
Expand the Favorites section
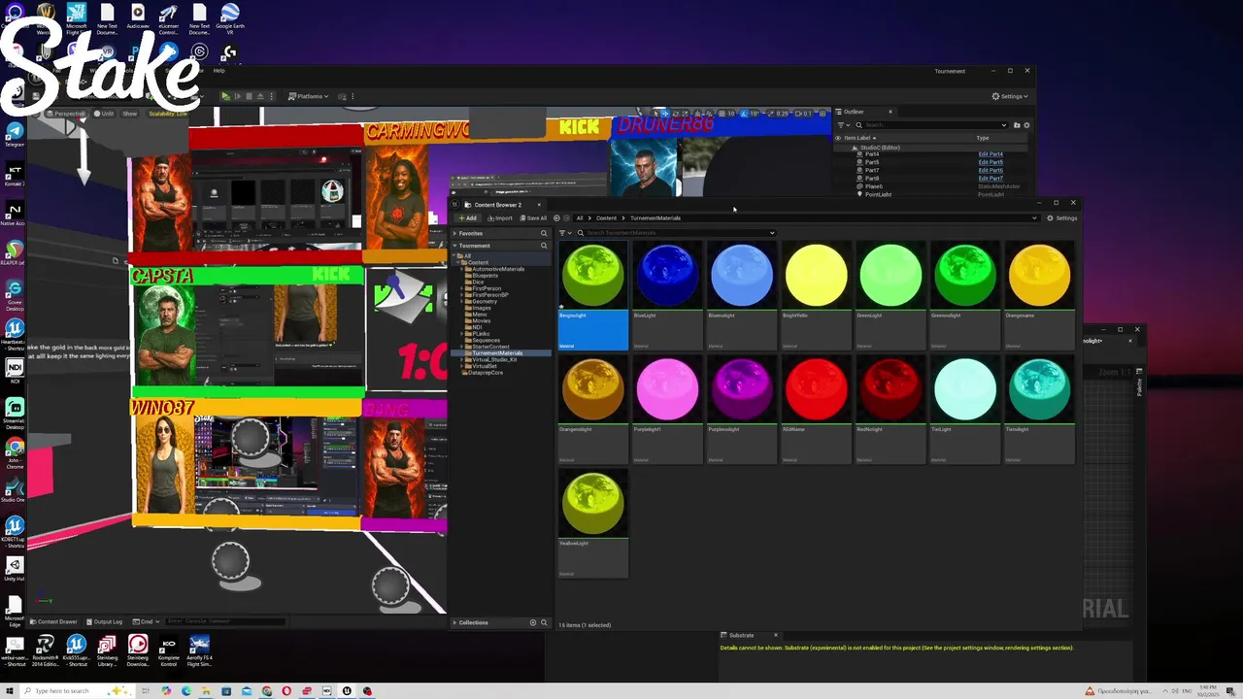coord(454,233)
